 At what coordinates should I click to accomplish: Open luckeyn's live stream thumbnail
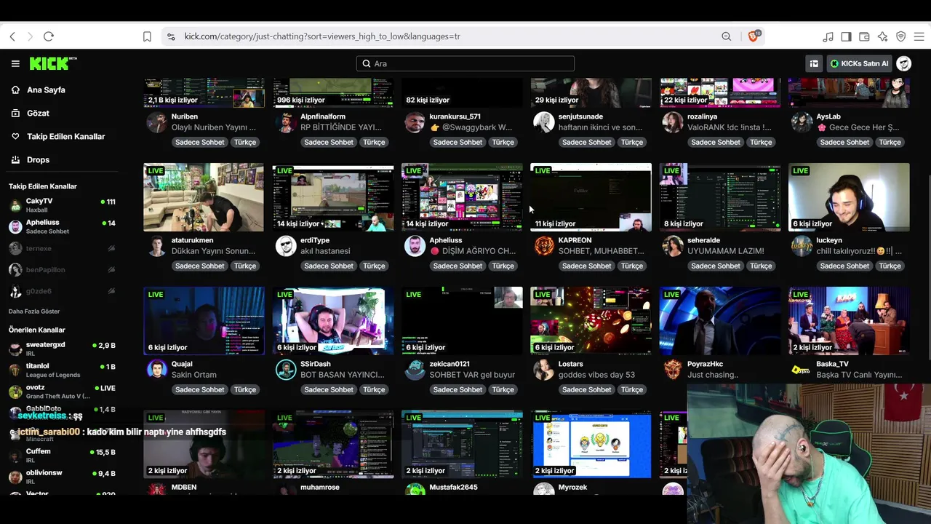[x=849, y=197]
